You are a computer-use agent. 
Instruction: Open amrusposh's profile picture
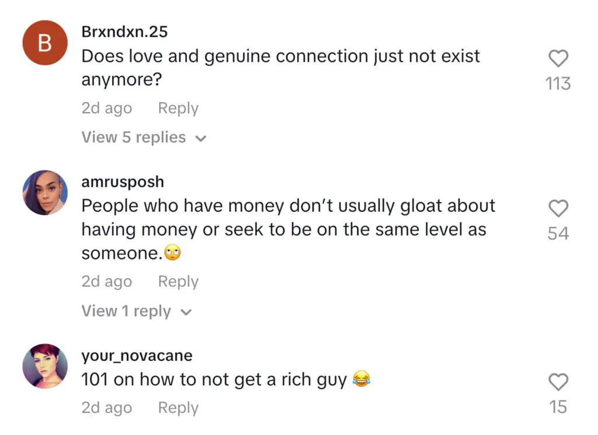point(45,192)
